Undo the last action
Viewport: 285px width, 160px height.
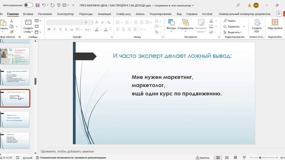pyautogui.click(x=44, y=5)
